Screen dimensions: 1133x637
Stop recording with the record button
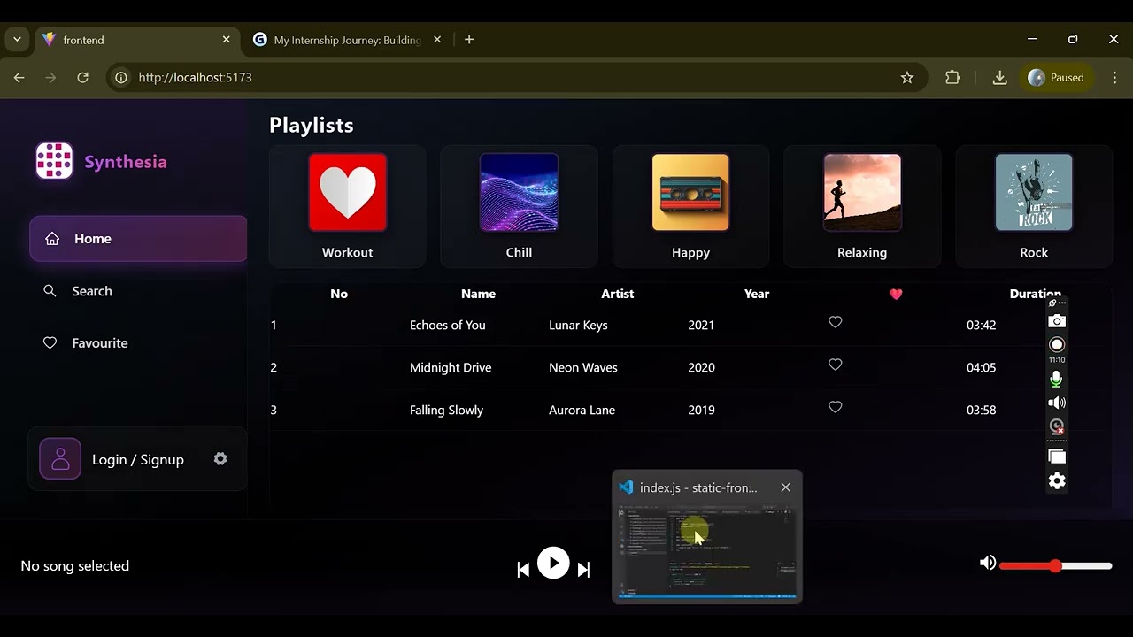point(1057,345)
